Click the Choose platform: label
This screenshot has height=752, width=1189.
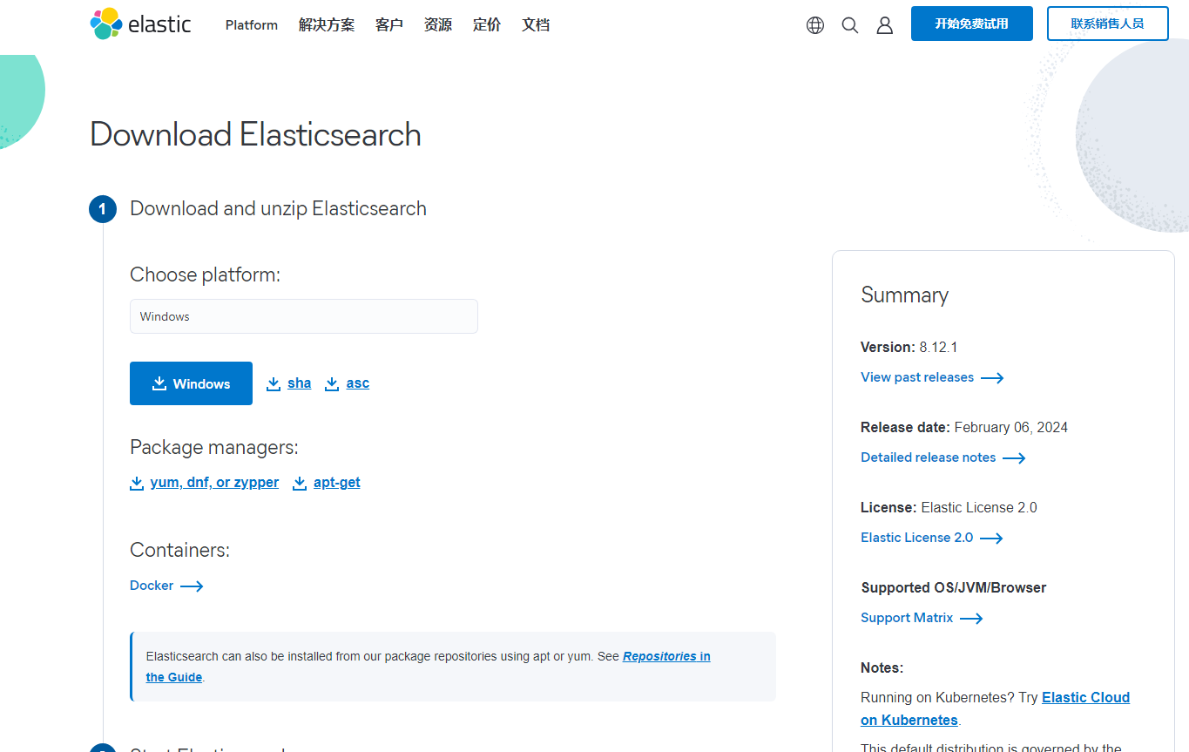click(206, 274)
